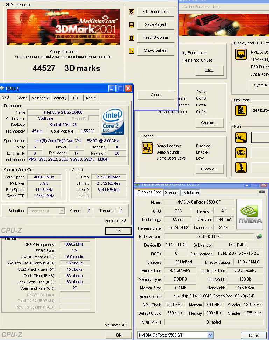Click the Code Name field Wolfdale
The image size is (269, 340).
point(46,118)
